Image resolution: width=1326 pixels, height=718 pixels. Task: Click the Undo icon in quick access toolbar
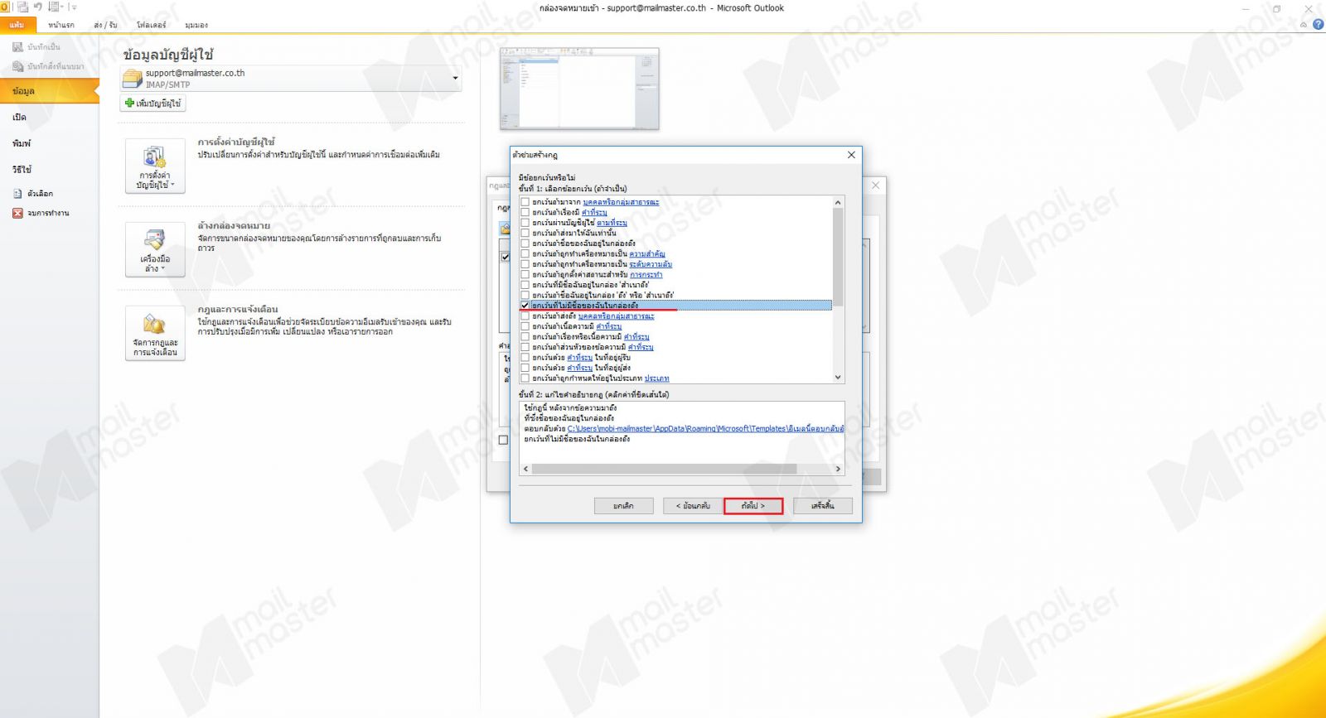(38, 7)
